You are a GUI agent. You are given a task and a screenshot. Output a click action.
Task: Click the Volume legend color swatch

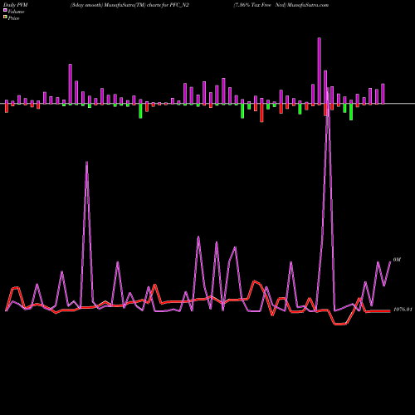coord(5,10)
